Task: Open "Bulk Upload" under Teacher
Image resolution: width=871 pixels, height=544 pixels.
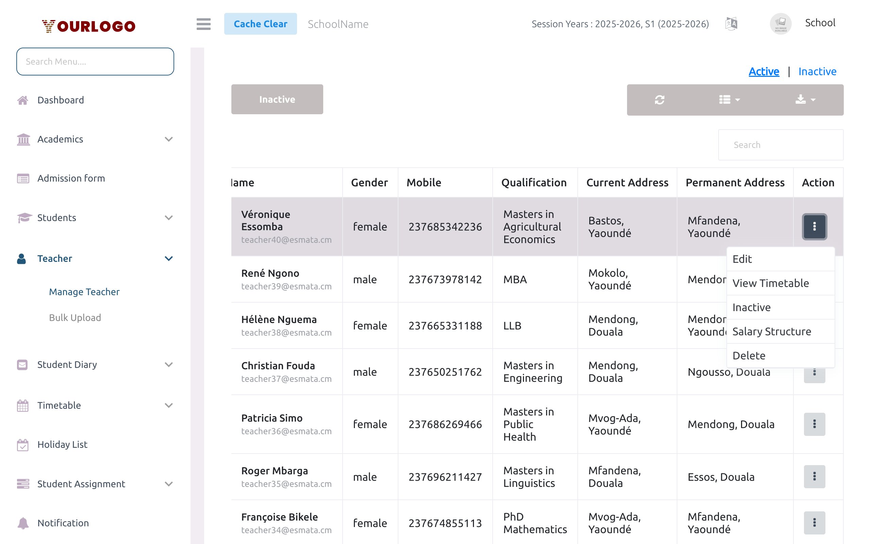Action: [75, 317]
